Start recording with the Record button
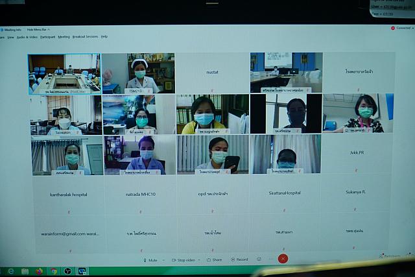This screenshot has width=415, height=277. (238, 259)
